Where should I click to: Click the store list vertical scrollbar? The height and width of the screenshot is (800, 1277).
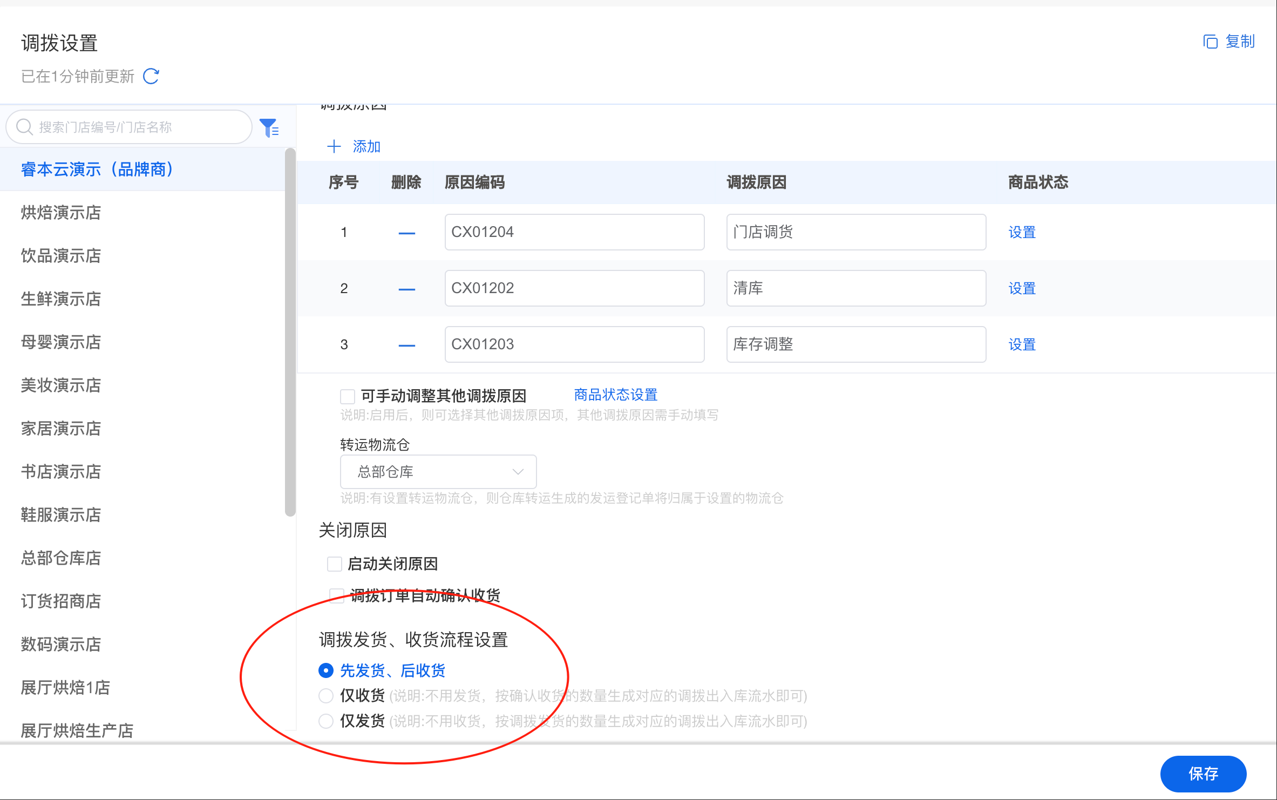coord(290,332)
